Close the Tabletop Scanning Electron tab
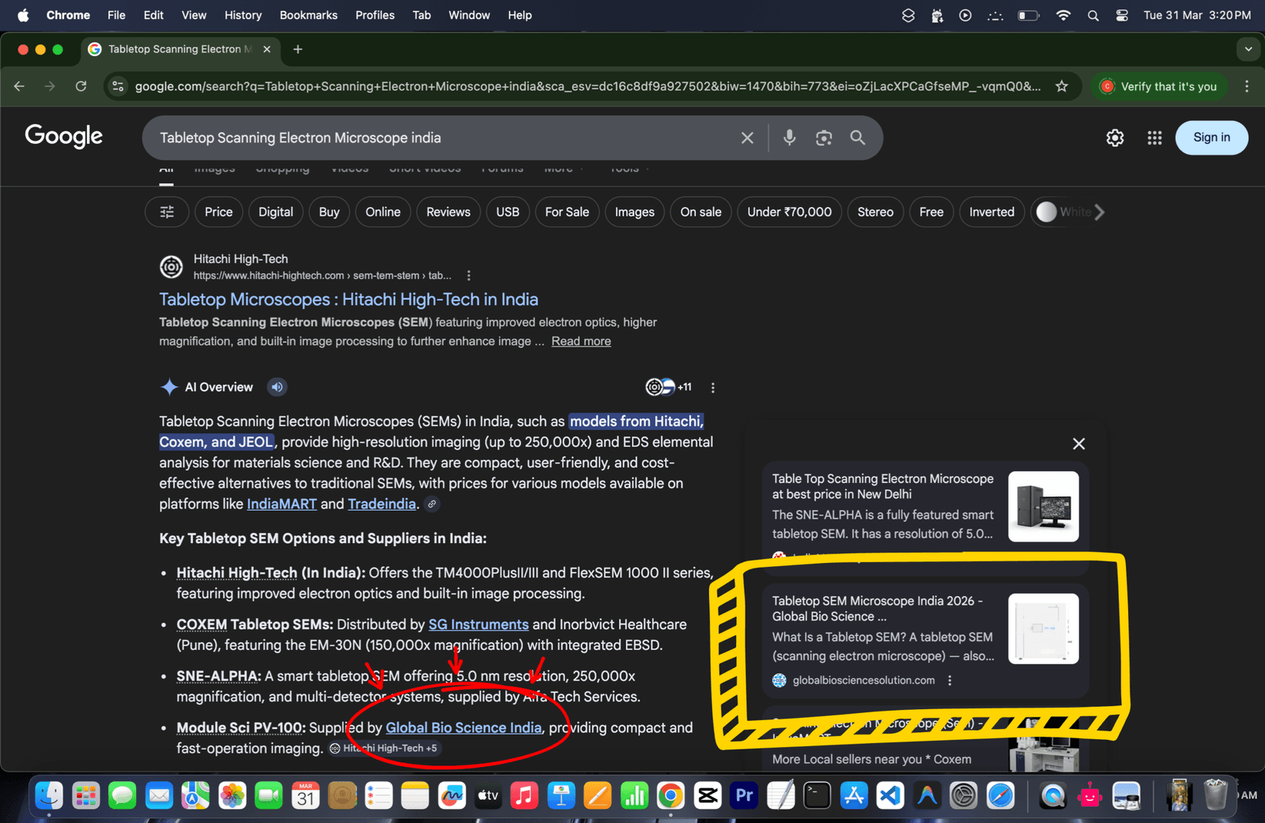Viewport: 1265px width, 823px height. (x=266, y=49)
